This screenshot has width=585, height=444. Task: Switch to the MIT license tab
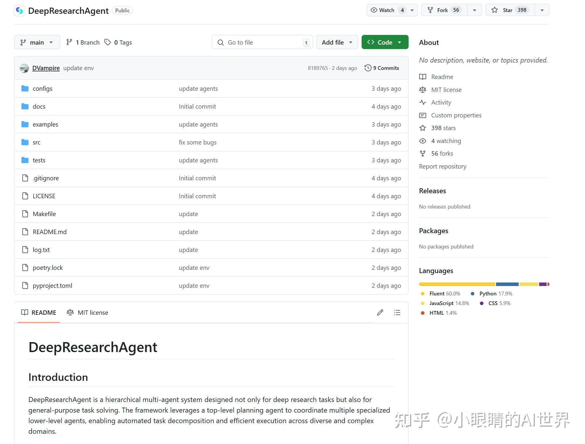pyautogui.click(x=87, y=312)
